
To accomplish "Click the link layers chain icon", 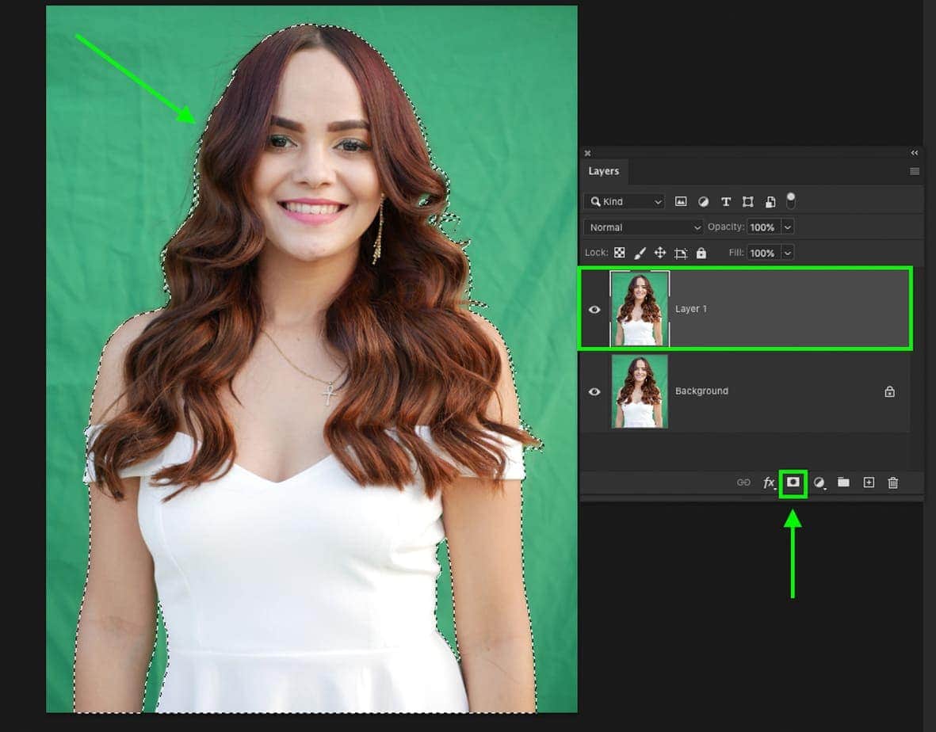I will point(743,482).
